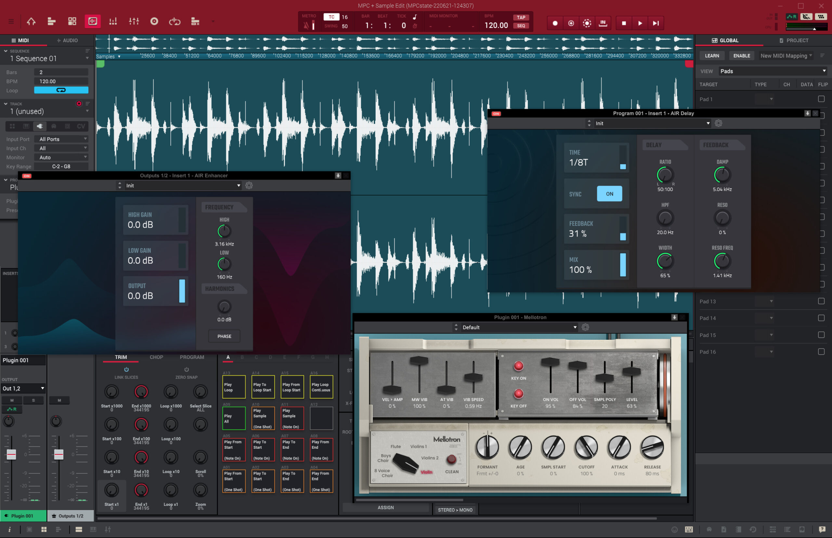Open the Track Mute list icon
Viewport: 832px width, 538px height.
coord(195,22)
